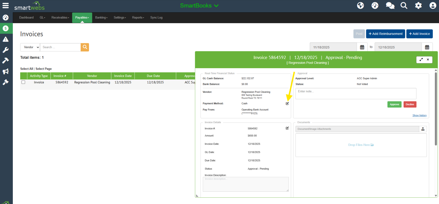This screenshot has width=439, height=204.
Task: Click the upload document attachment icon
Action: 423,129
